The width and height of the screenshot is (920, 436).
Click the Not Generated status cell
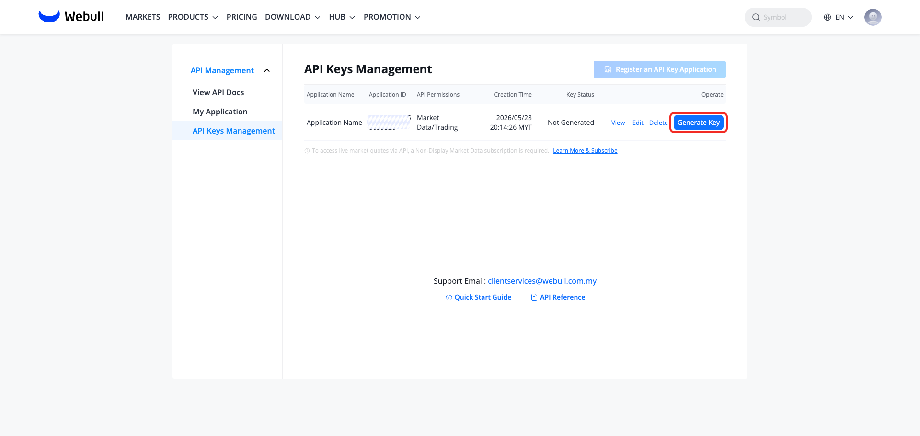(x=571, y=123)
